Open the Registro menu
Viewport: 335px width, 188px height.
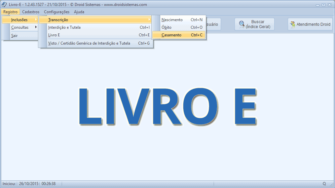pos(10,12)
